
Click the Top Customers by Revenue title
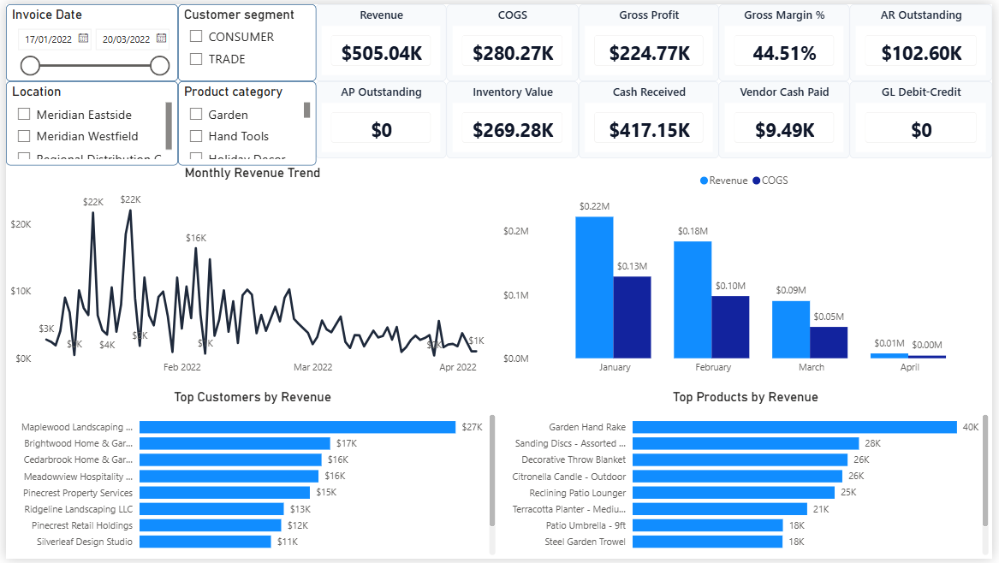253,397
